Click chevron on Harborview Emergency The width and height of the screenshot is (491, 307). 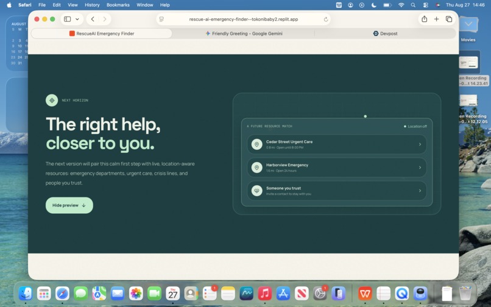coord(420,168)
